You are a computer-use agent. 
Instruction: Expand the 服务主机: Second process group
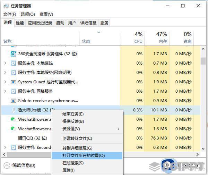[x=5, y=147]
